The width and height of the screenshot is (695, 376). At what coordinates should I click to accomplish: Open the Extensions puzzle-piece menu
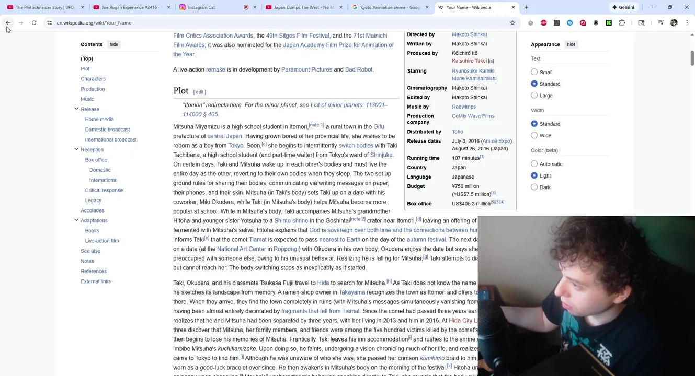(x=622, y=23)
